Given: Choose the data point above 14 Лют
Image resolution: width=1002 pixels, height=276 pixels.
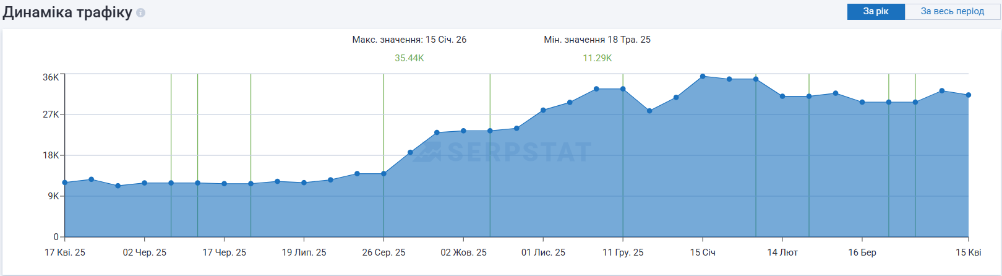Looking at the screenshot, I should [x=782, y=97].
